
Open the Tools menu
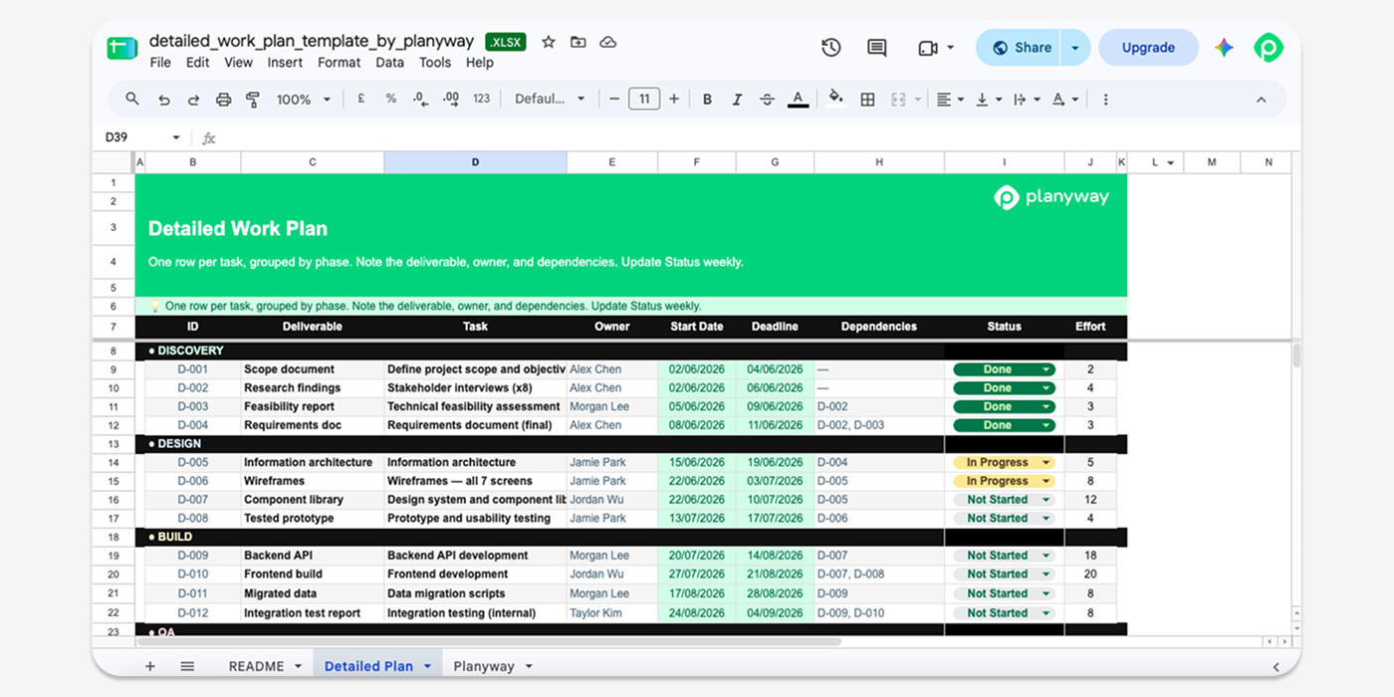tap(435, 62)
